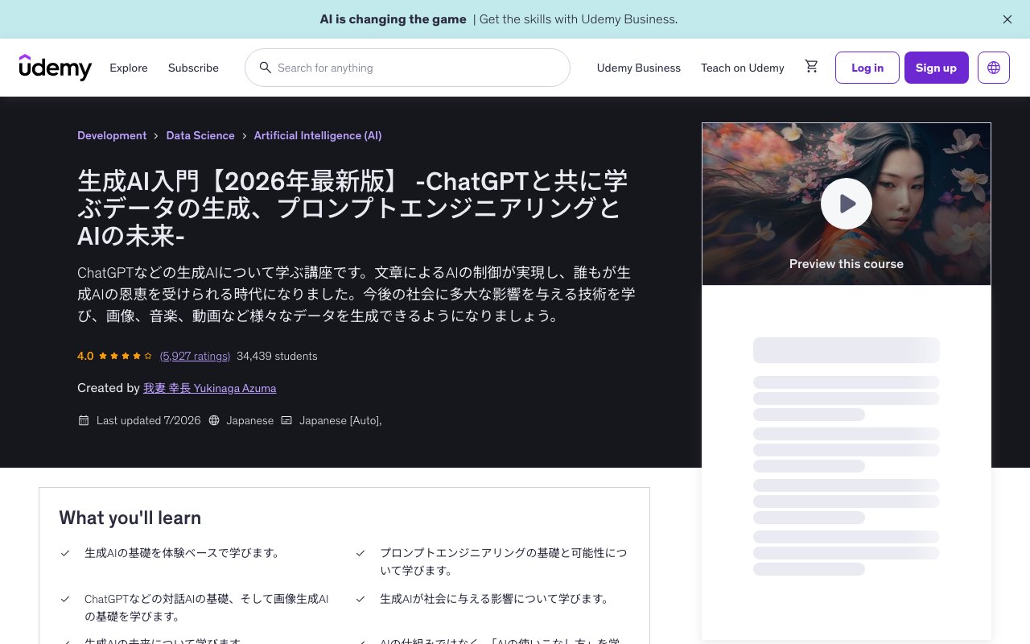Go to Udemy Business
This screenshot has width=1030, height=644.
pyautogui.click(x=639, y=68)
